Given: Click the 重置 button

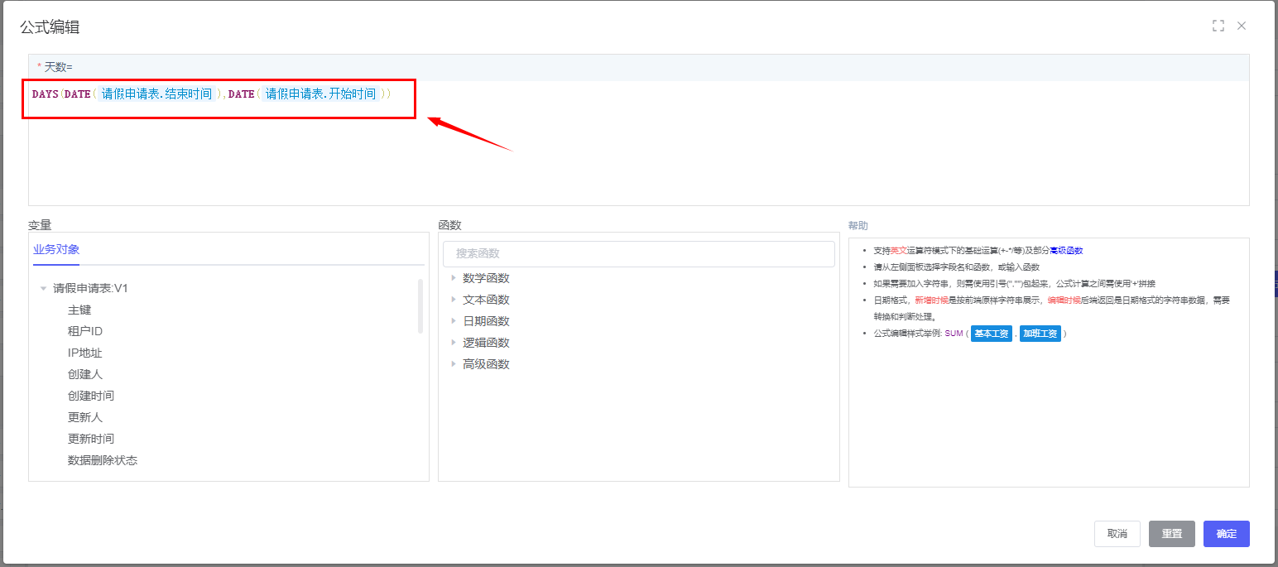Looking at the screenshot, I should (x=1171, y=534).
